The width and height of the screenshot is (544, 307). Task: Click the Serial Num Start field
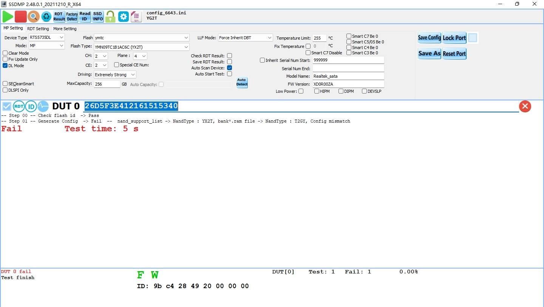click(348, 60)
